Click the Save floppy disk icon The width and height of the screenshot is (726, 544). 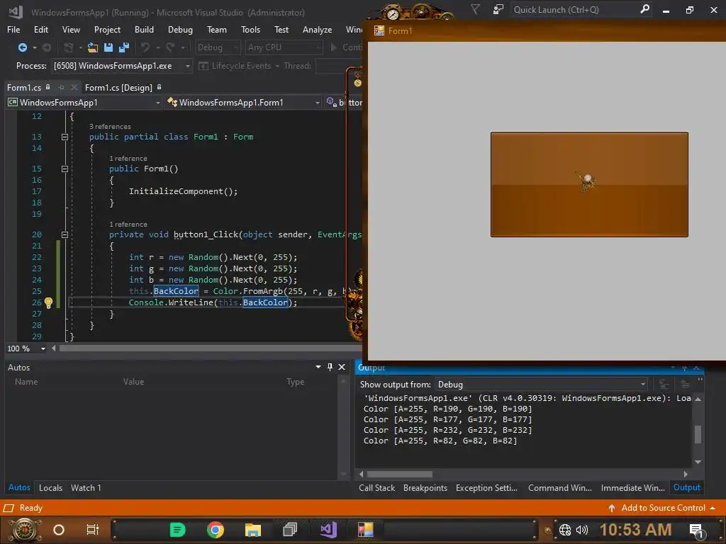click(108, 47)
